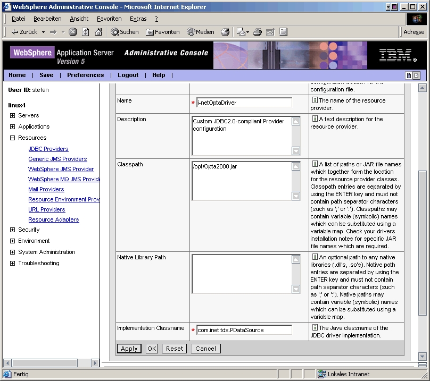The height and width of the screenshot is (381, 430).
Task: Open JDBC Providers link
Action: coord(48,149)
